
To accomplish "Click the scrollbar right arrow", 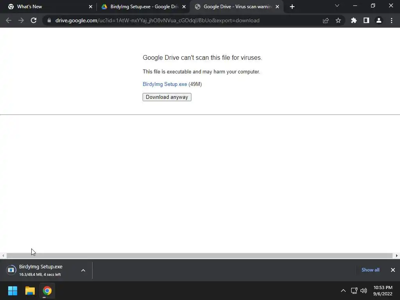I will [x=397, y=255].
